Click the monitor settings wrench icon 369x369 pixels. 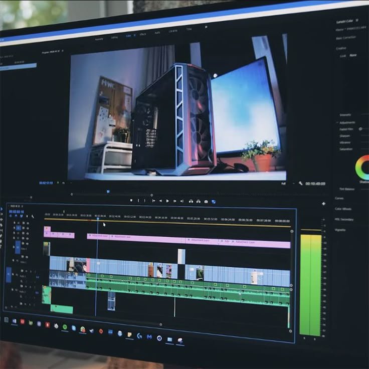point(300,183)
